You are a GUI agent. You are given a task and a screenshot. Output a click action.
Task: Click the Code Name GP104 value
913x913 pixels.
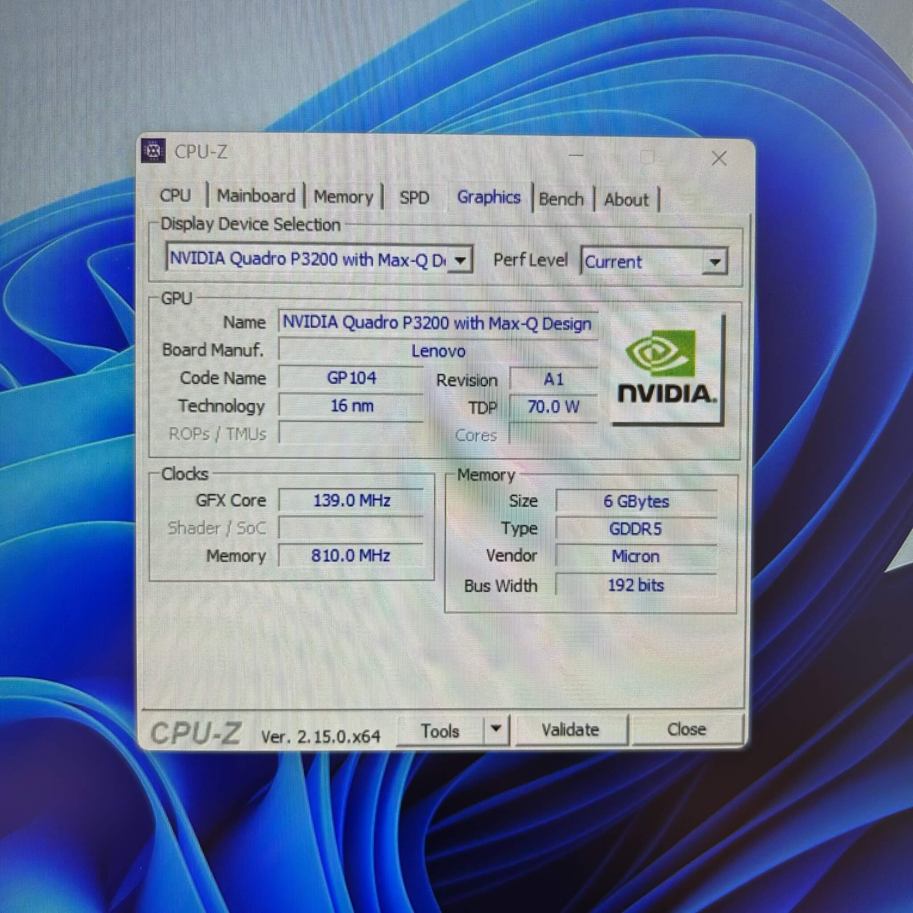tap(351, 378)
